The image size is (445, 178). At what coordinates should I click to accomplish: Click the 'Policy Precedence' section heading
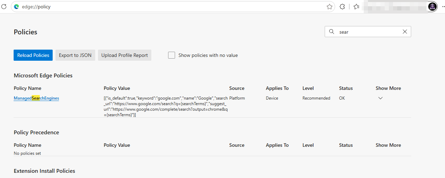[x=37, y=132]
